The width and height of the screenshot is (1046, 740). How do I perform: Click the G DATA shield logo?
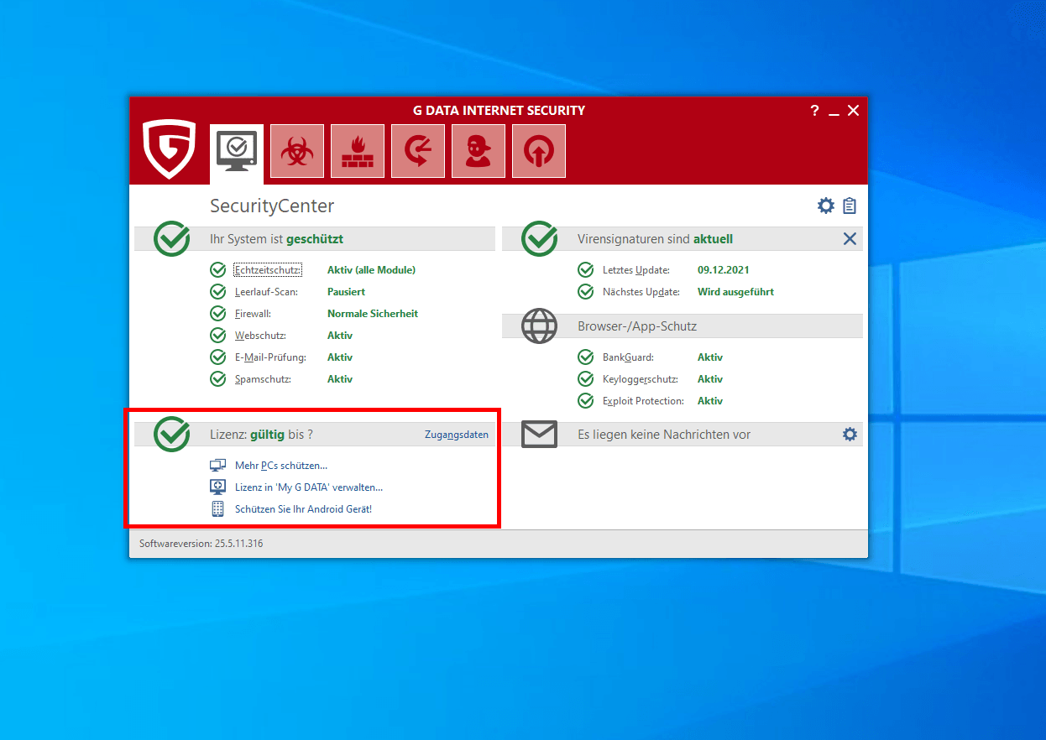169,149
